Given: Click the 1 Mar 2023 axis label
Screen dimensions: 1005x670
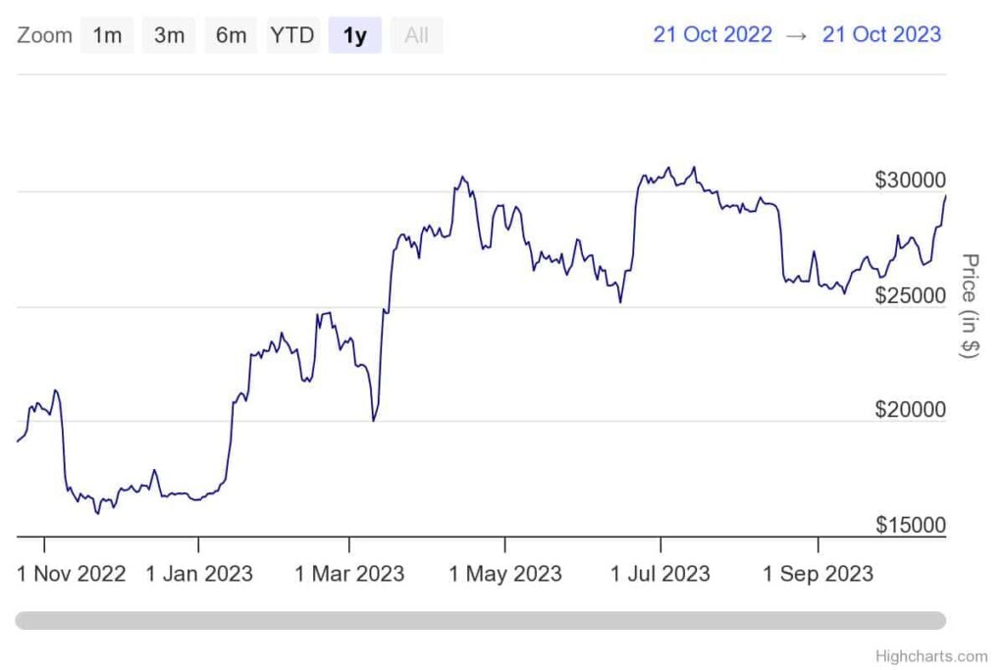Looking at the screenshot, I should (x=349, y=574).
